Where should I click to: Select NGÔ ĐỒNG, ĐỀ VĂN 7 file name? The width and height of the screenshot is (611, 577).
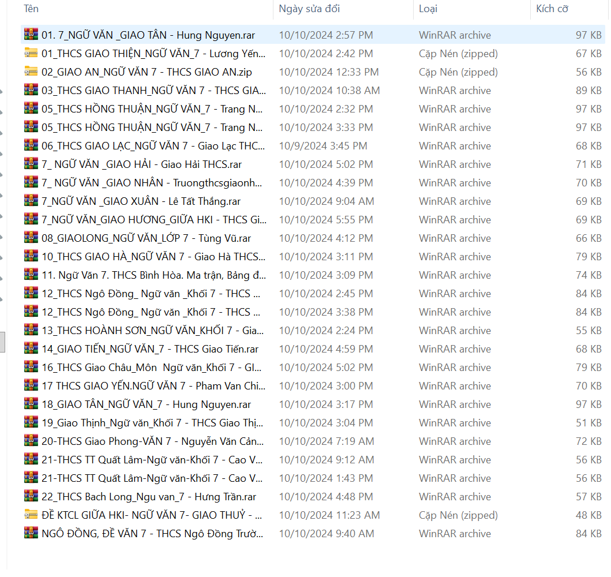point(152,534)
